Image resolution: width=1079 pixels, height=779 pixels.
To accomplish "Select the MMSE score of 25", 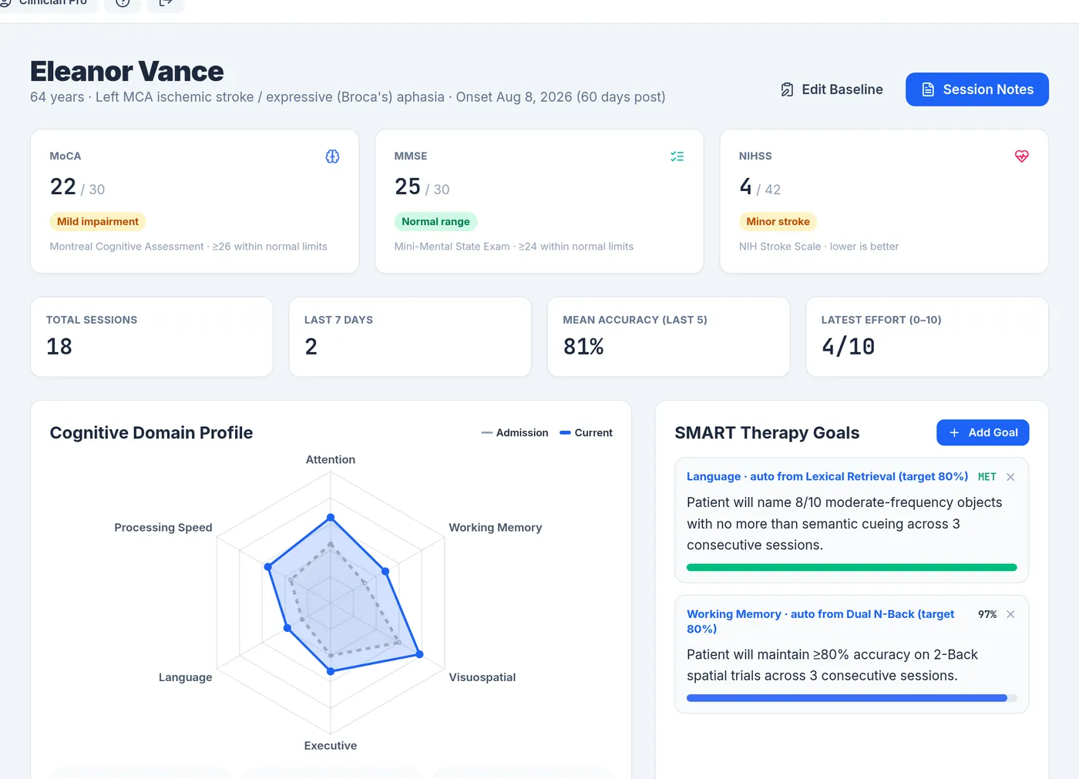I will tap(408, 187).
